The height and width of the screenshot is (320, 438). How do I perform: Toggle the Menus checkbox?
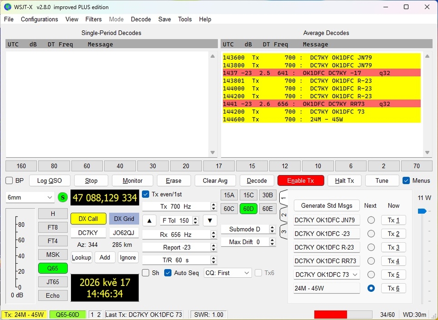tap(406, 180)
